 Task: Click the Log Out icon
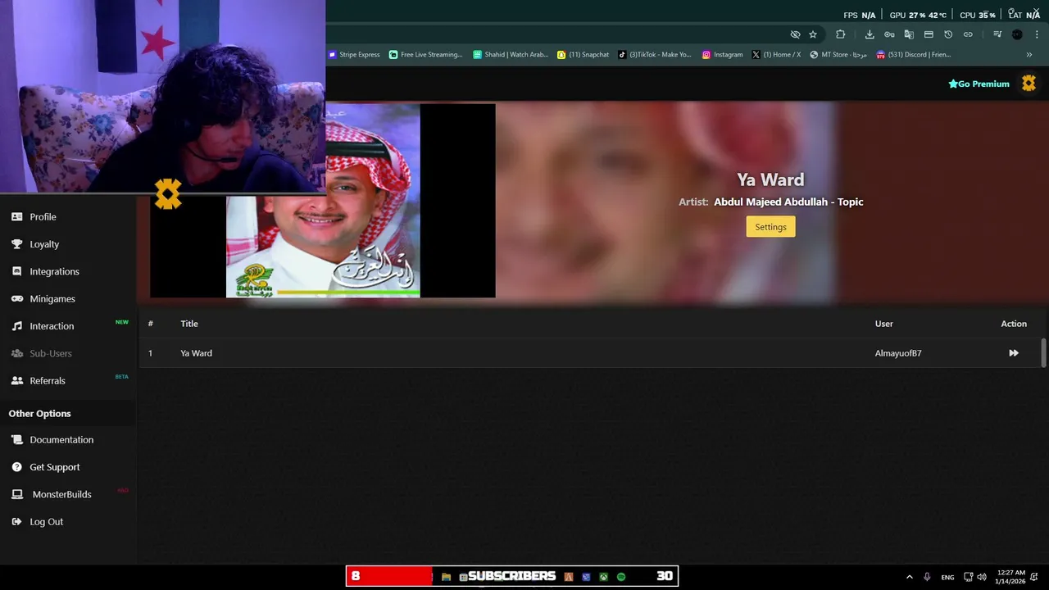click(16, 522)
